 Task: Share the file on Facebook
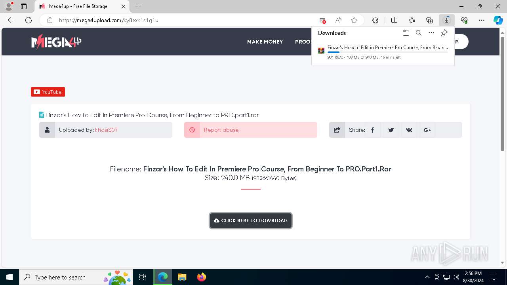(373, 130)
